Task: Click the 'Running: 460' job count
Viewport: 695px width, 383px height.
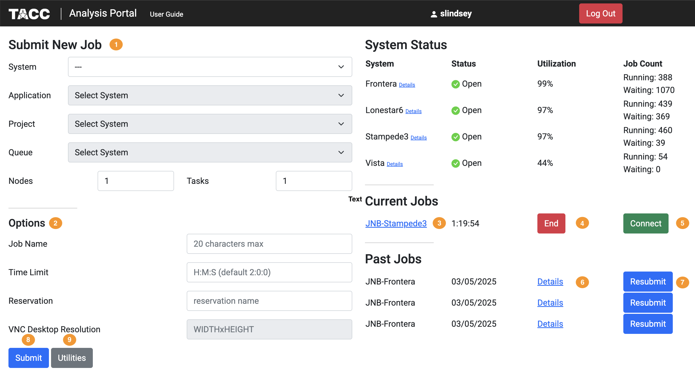Action: (x=647, y=130)
